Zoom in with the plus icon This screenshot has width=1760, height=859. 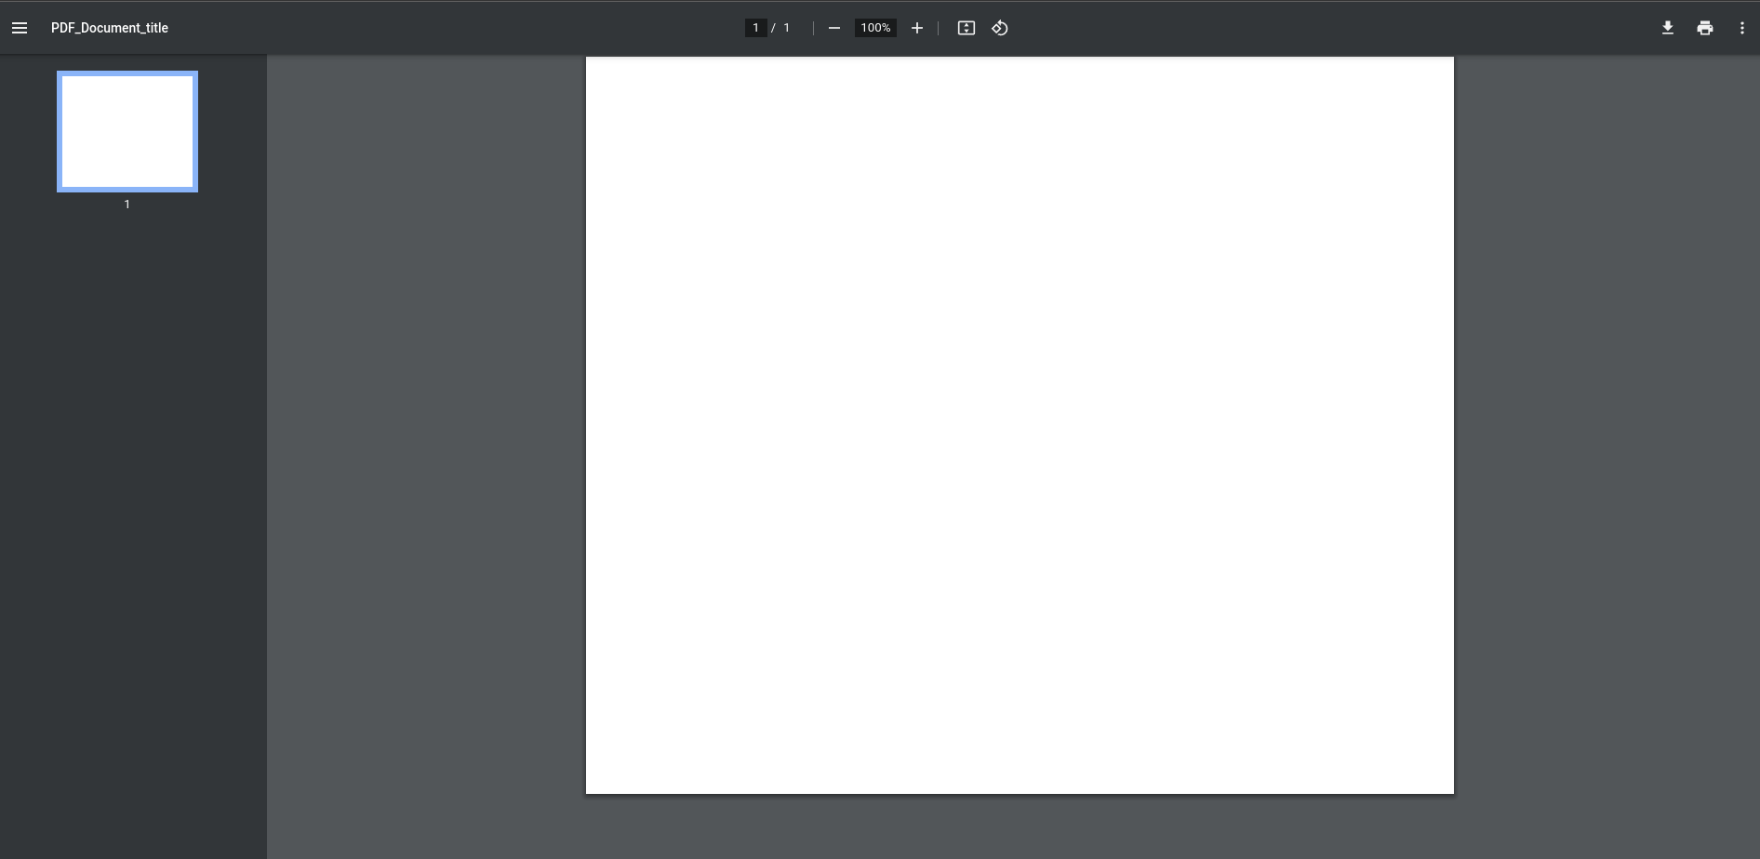(917, 28)
